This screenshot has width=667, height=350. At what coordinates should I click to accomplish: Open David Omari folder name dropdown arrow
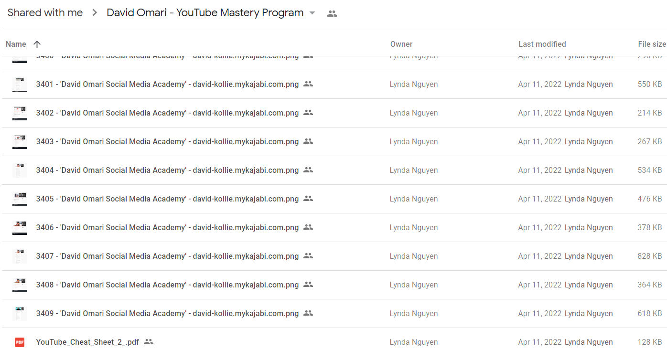(x=312, y=13)
